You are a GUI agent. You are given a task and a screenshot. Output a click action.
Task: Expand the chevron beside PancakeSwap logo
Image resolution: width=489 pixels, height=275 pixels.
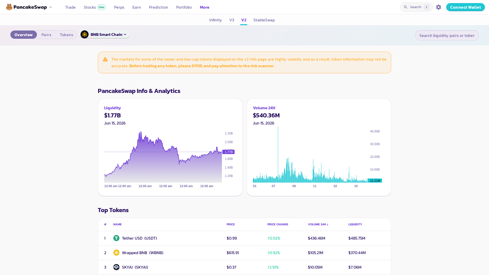click(51, 7)
